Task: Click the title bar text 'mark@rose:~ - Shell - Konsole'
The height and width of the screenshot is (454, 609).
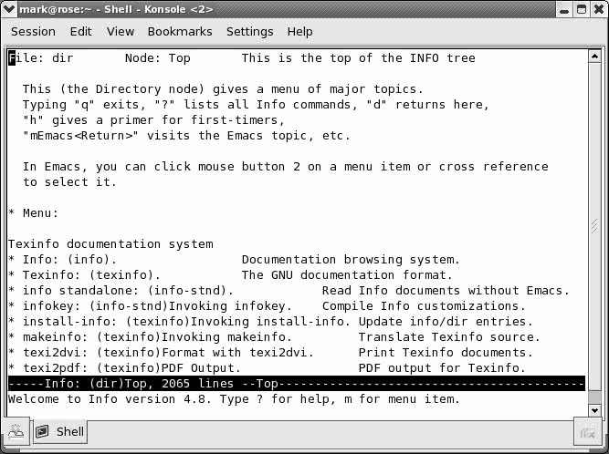Action: pyautogui.click(x=116, y=9)
